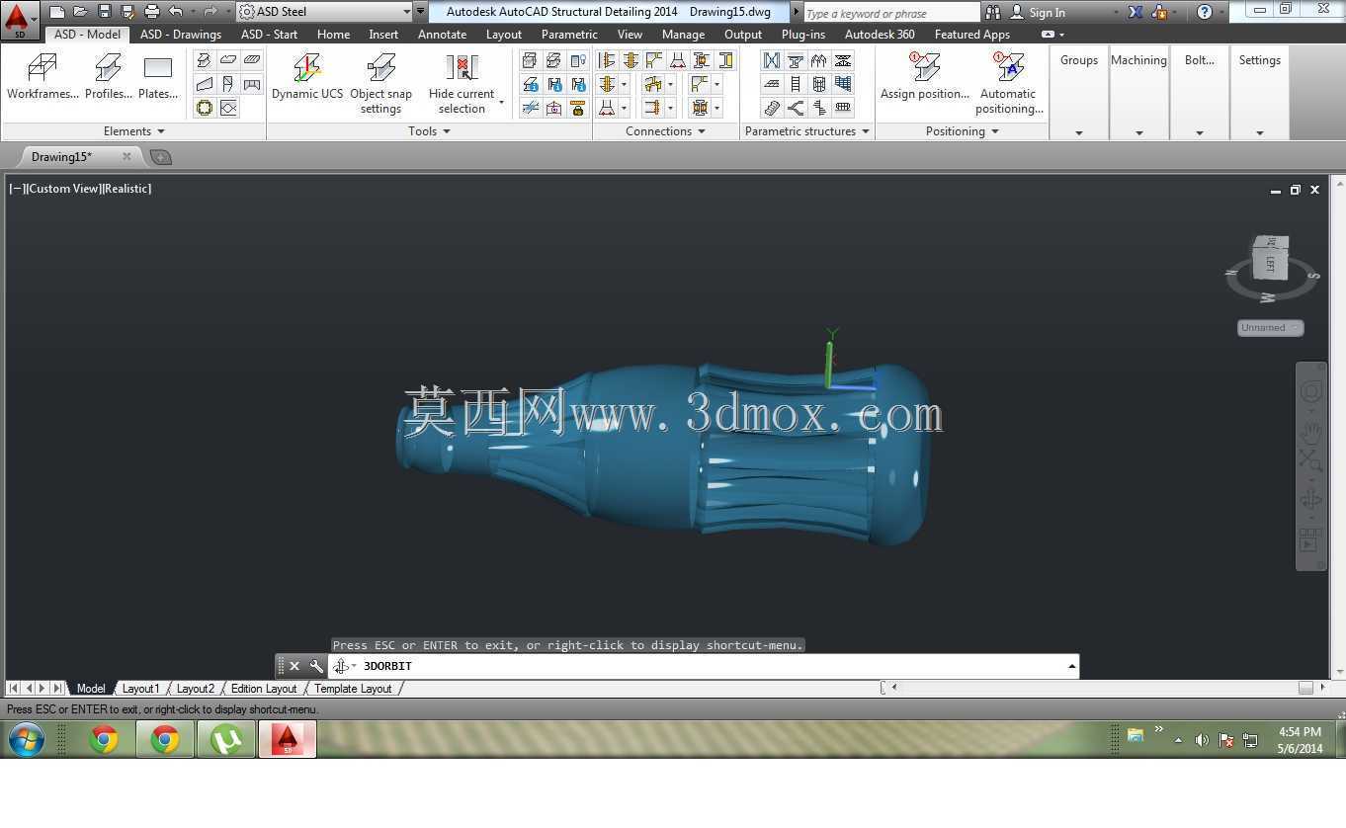The image size is (1346, 828).
Task: Click the keyword search field
Action: tap(890, 13)
